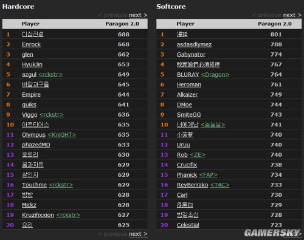This screenshot has width=304, height=240.
Task: Open the KniGHT clan tag
Action: tap(62, 135)
